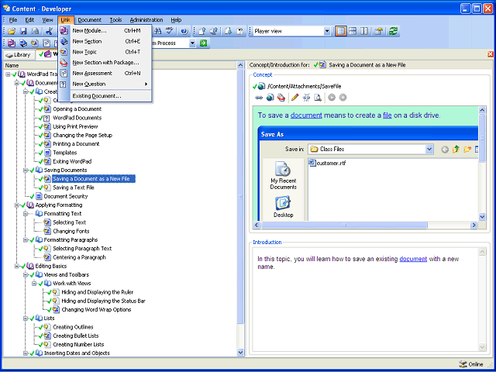Click the Help question mark toolbar icon
Viewport: 496px width, 372px height.
pyautogui.click(x=184, y=31)
